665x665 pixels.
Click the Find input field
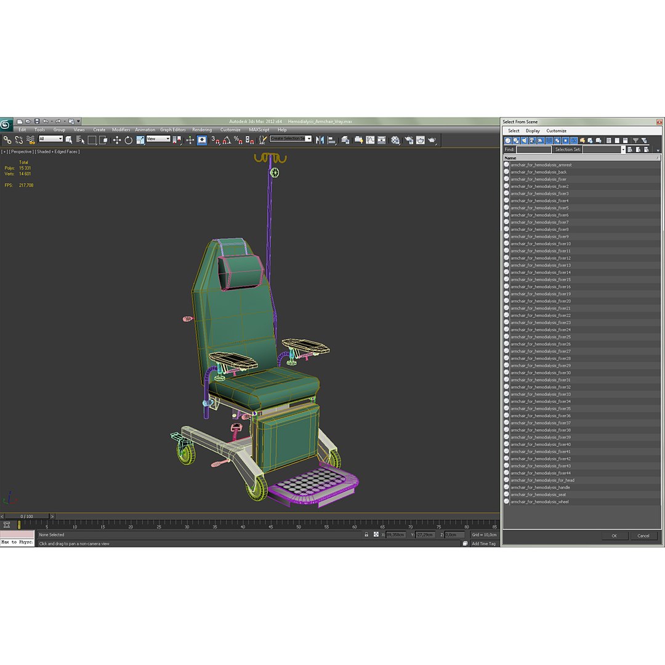pyautogui.click(x=533, y=149)
